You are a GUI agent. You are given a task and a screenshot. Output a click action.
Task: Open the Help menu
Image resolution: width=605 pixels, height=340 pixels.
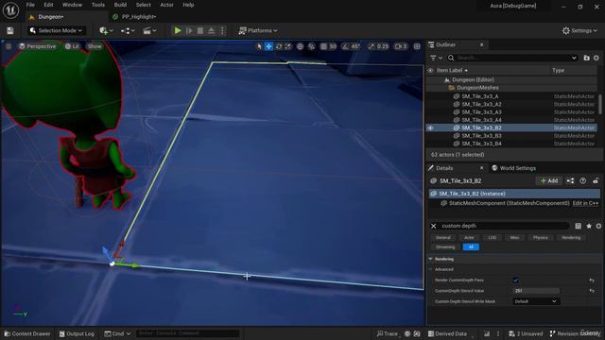(x=188, y=5)
